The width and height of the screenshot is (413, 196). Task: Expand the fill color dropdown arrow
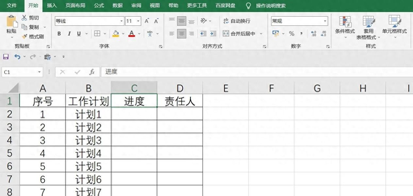(123, 34)
